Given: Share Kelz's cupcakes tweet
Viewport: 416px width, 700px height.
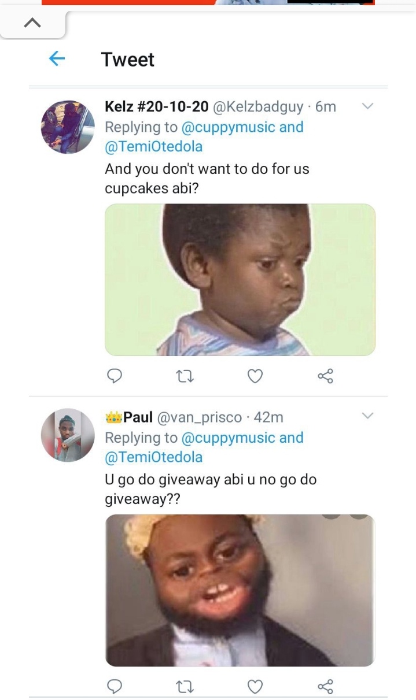Looking at the screenshot, I should (x=325, y=376).
